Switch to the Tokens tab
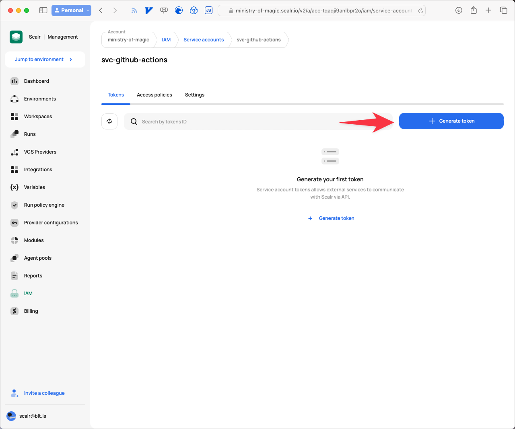Screen dimensions: 515x429 tap(116, 95)
